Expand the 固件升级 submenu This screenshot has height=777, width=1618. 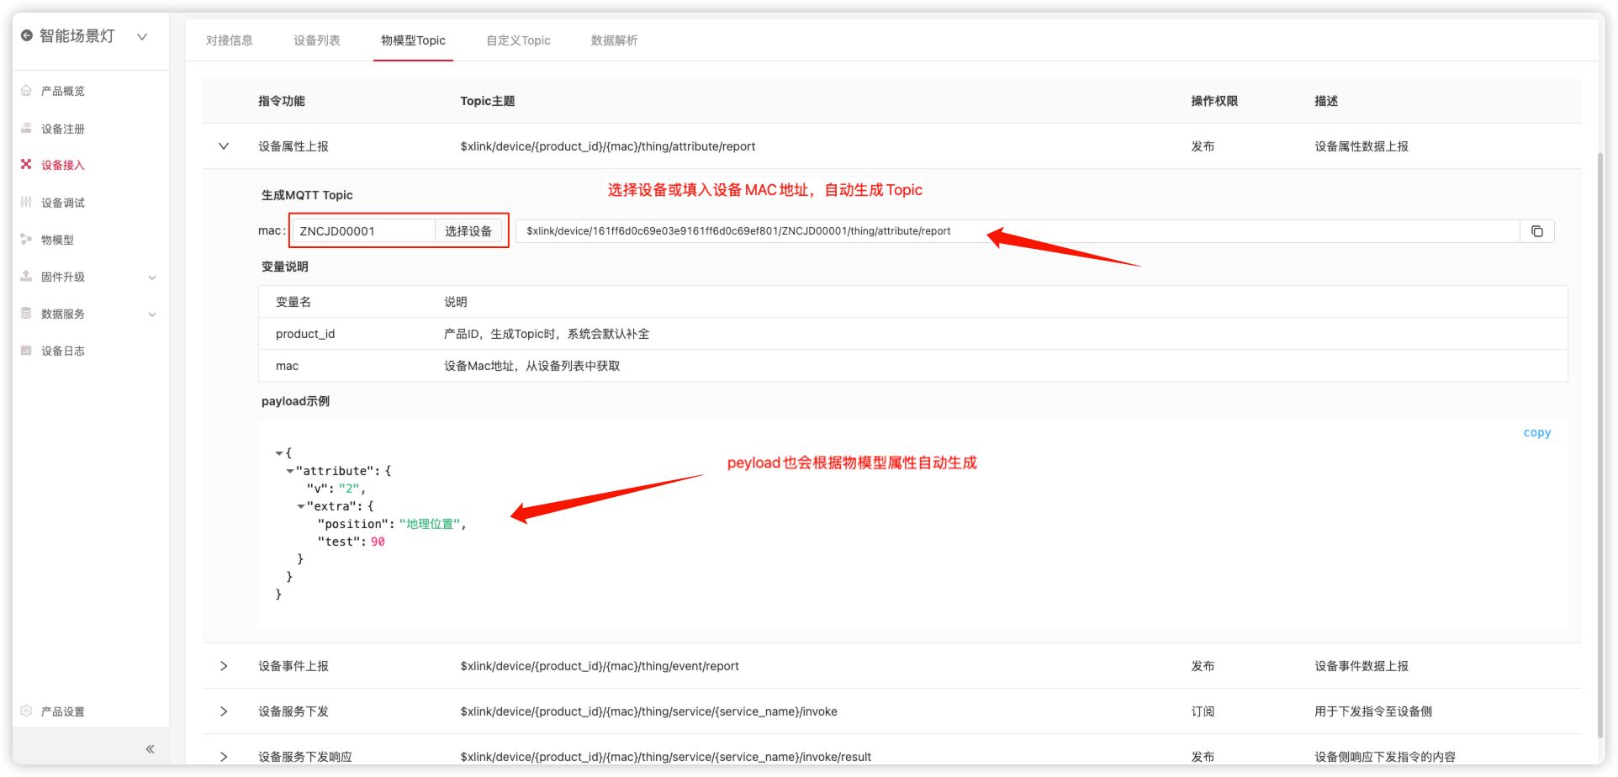[152, 277]
